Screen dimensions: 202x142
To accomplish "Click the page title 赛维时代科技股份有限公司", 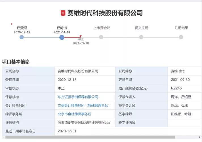I will (x=105, y=13).
